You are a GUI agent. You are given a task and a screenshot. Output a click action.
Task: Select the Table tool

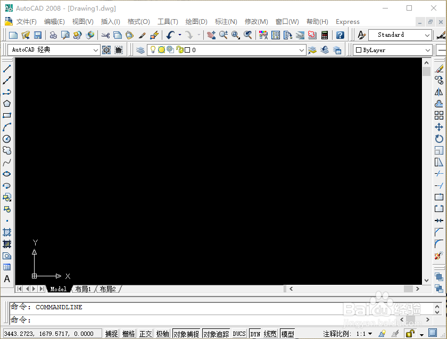click(x=7, y=267)
